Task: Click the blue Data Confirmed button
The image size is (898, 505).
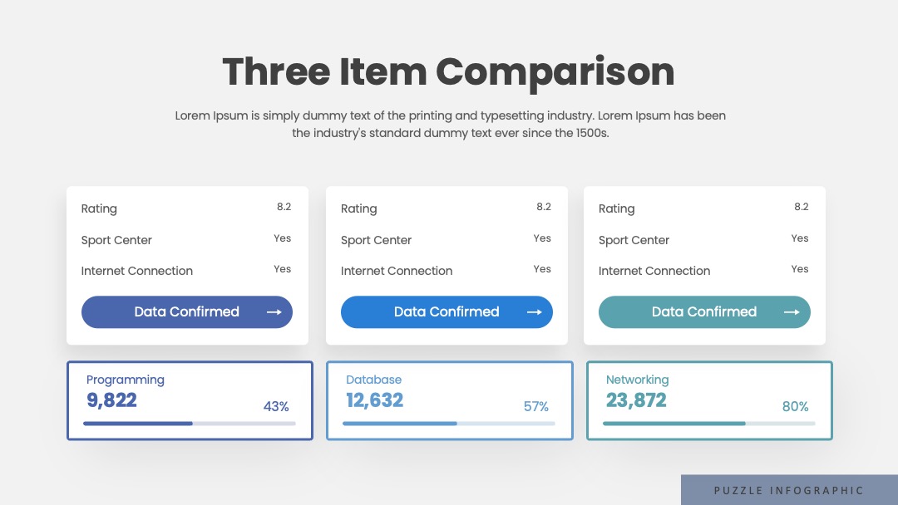Action: [x=447, y=311]
